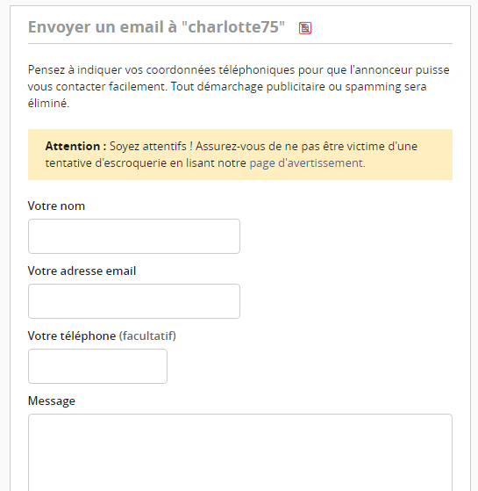The width and height of the screenshot is (478, 491).
Task: Click the "(facultatif)" hint text
Action: [x=147, y=336]
